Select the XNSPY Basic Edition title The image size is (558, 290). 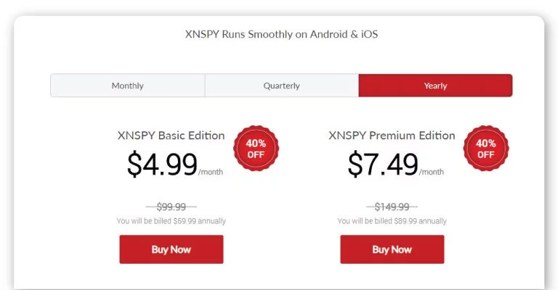point(171,136)
